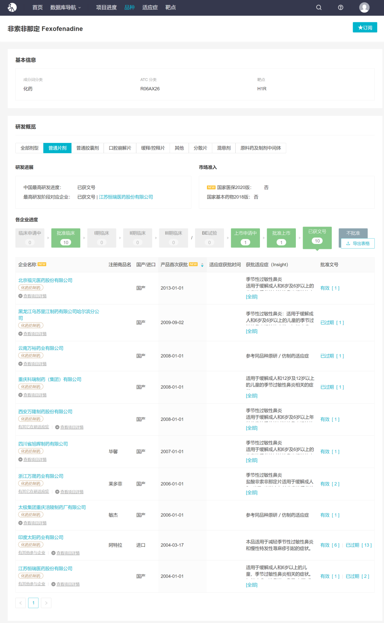This screenshot has height=623, width=384.
Task: Open the search magnifier icon
Action: (319, 7)
